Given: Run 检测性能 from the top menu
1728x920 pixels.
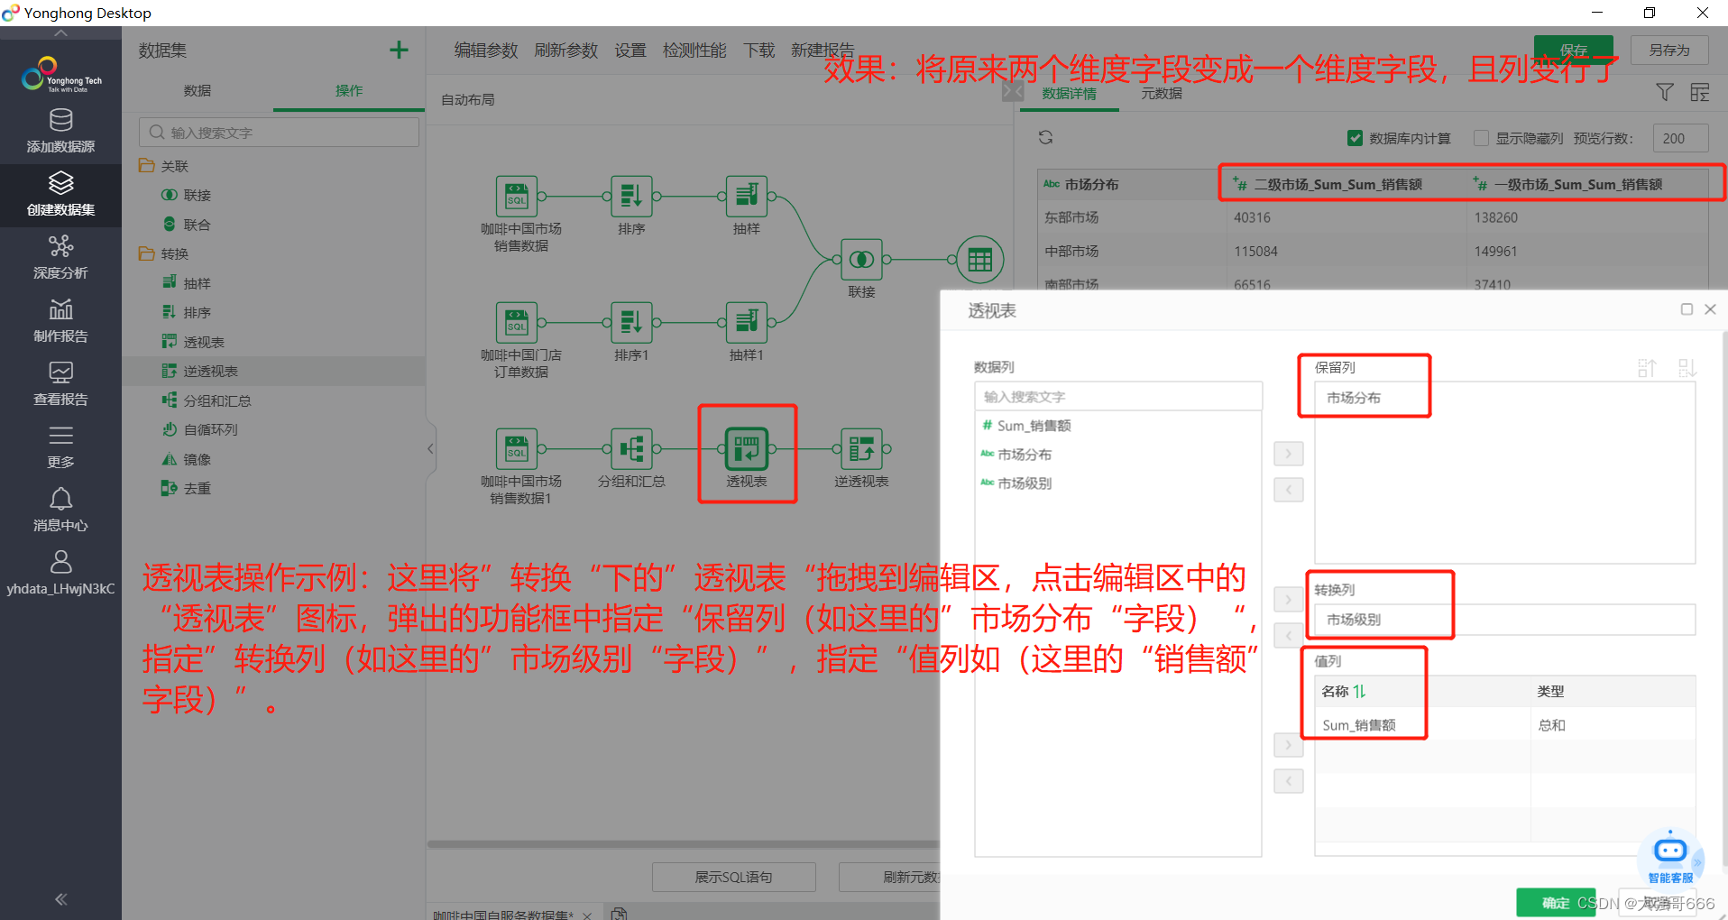Looking at the screenshot, I should click(x=694, y=51).
